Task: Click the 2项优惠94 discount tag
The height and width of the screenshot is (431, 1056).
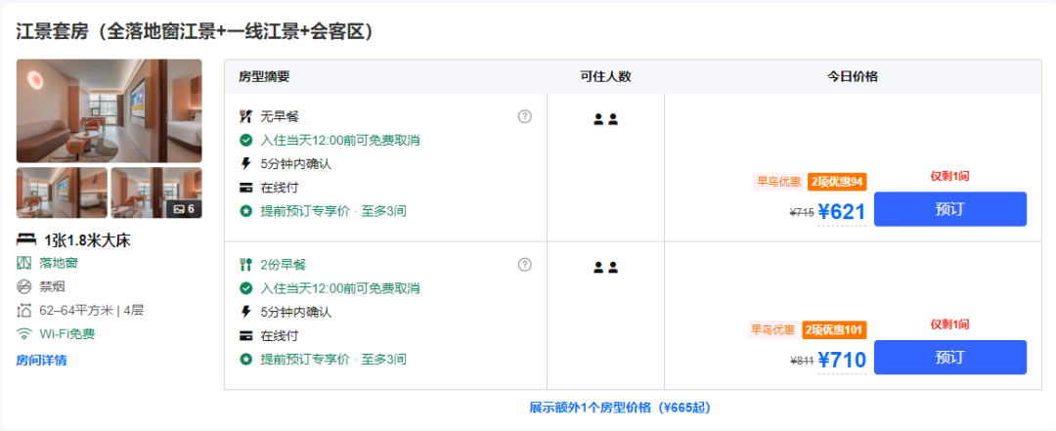Action: [x=837, y=182]
